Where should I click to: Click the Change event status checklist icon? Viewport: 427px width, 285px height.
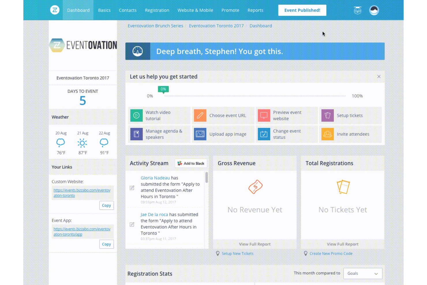(x=264, y=134)
